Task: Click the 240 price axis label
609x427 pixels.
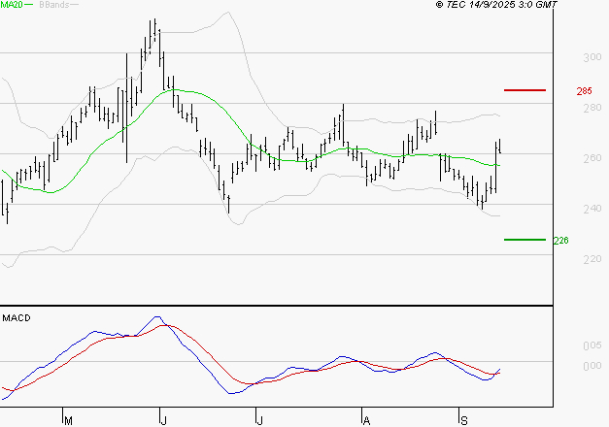Action: point(592,209)
